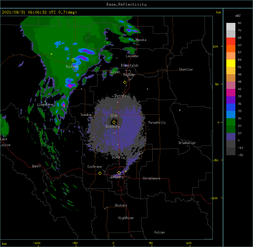This screenshot has height=247, width=253.
Task: Click the red 60-65 dBZ legend band
Action: (x=231, y=41)
